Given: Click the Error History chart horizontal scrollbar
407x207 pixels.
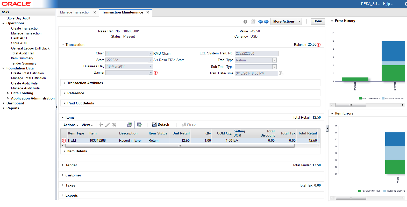Looking at the screenshot, I should (351, 105).
